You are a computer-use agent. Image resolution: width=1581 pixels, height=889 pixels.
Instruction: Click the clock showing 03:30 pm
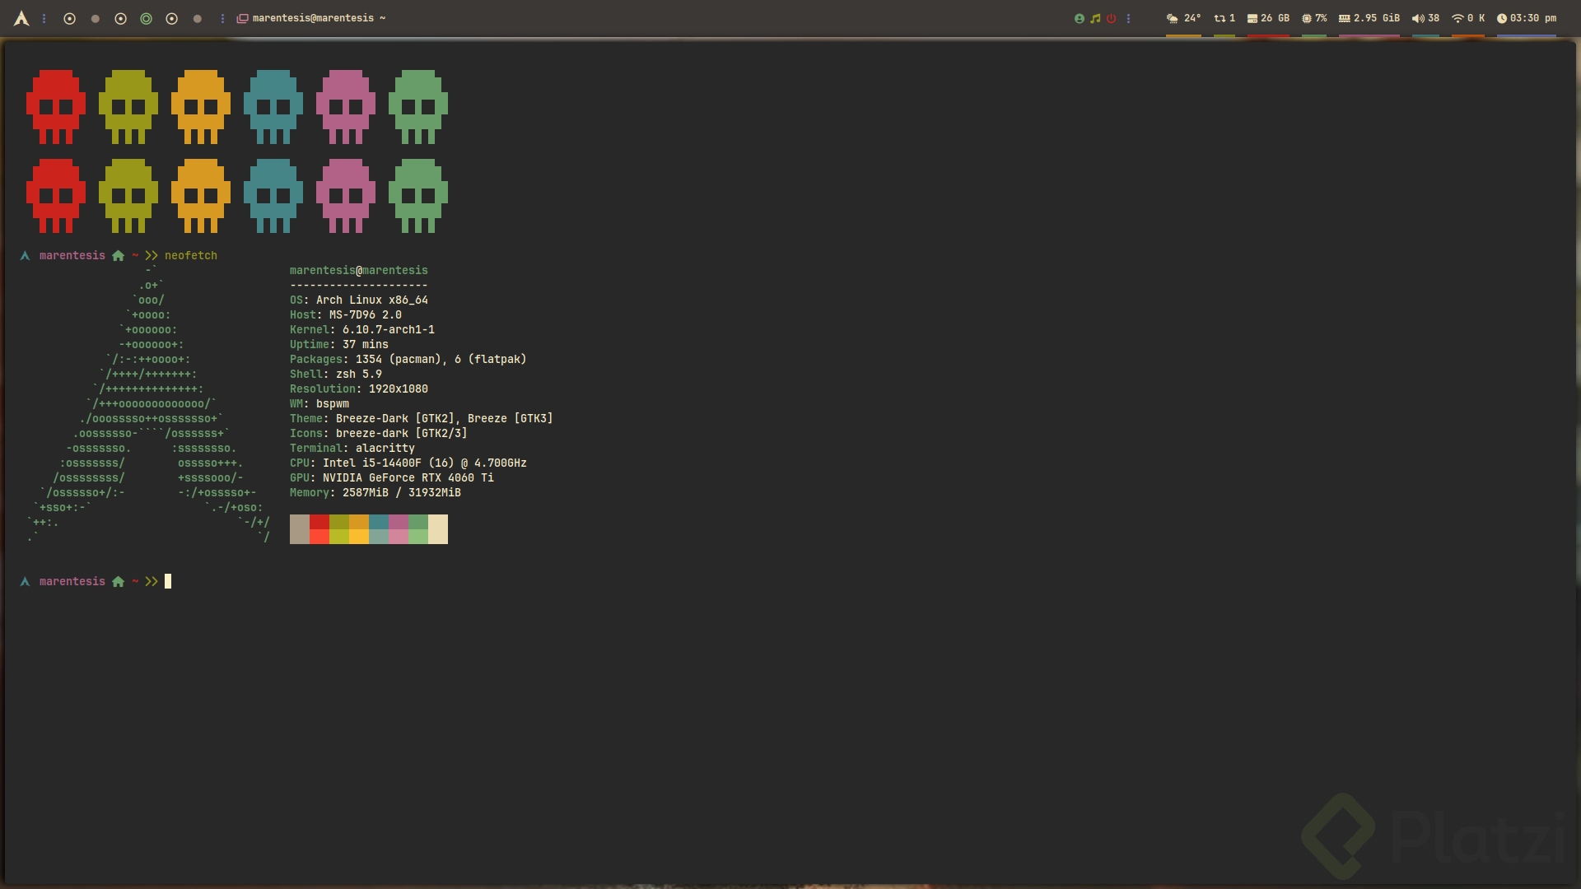(1526, 18)
